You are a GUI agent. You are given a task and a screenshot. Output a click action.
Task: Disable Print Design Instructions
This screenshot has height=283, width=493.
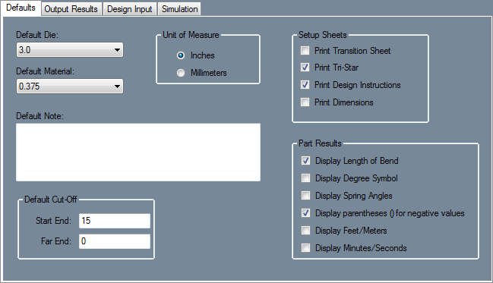[305, 85]
